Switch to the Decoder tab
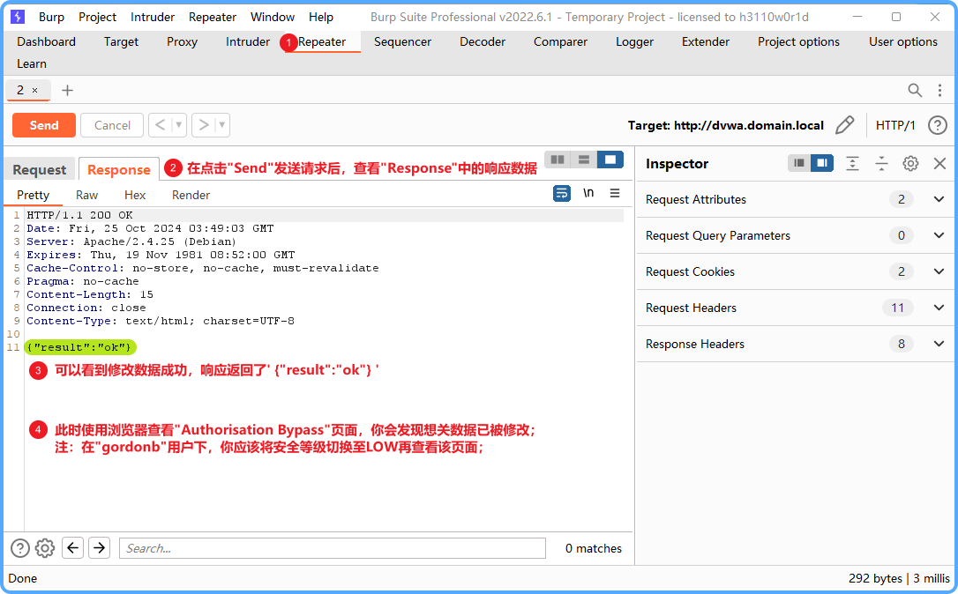 (x=483, y=41)
